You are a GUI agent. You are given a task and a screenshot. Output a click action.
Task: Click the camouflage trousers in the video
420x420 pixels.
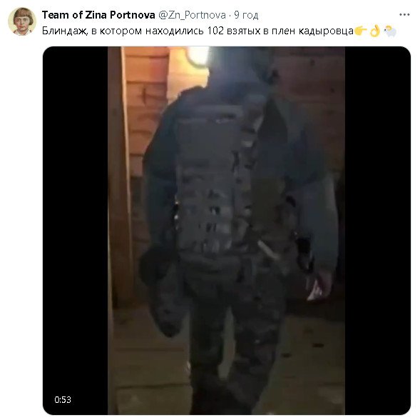pos(236,336)
